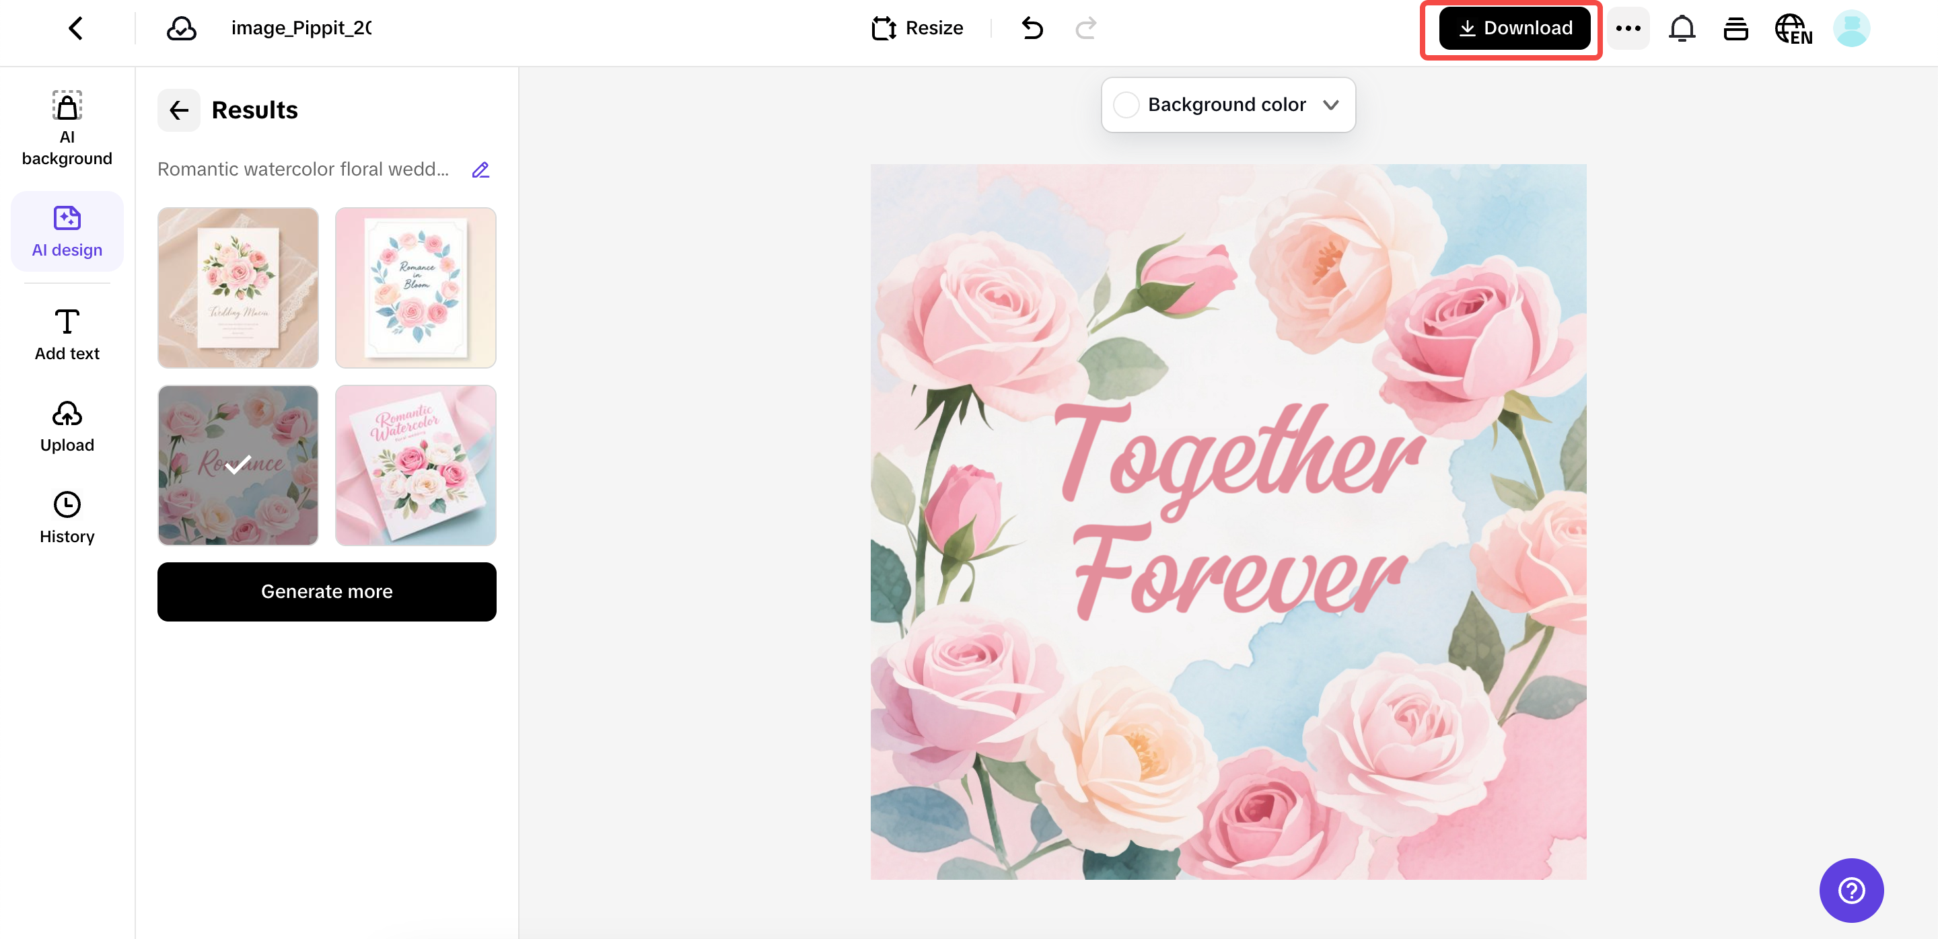Click the Generate more button

(x=326, y=592)
